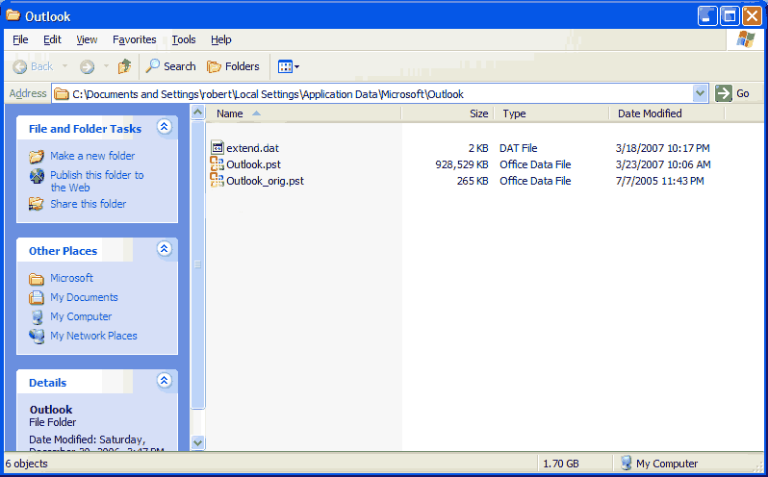
Task: Click Publish this folder to the Web
Action: (x=97, y=181)
